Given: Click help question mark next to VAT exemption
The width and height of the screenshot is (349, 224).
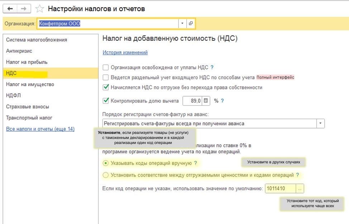Looking at the screenshot, I should click(212, 67).
